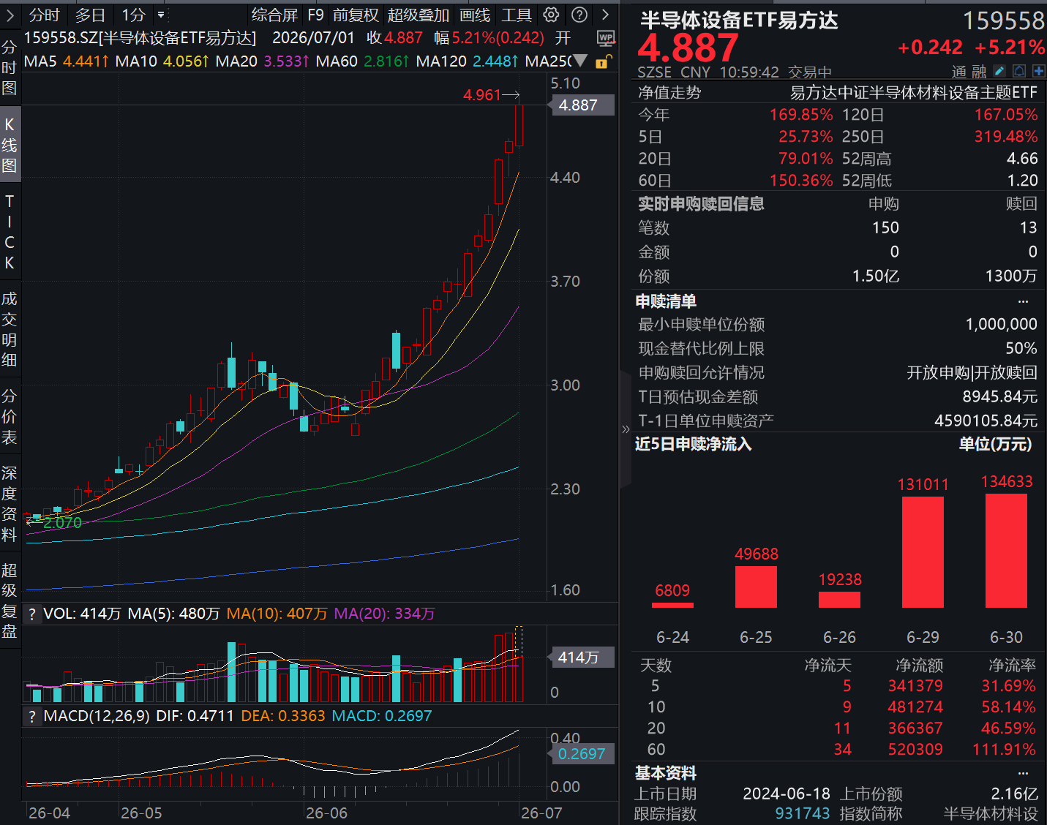The image size is (1047, 825).
Task: Click the 今年 return 169.85%
Action: pyautogui.click(x=801, y=115)
